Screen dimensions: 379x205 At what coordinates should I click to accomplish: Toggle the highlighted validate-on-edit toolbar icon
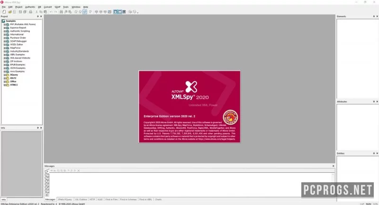85,12
